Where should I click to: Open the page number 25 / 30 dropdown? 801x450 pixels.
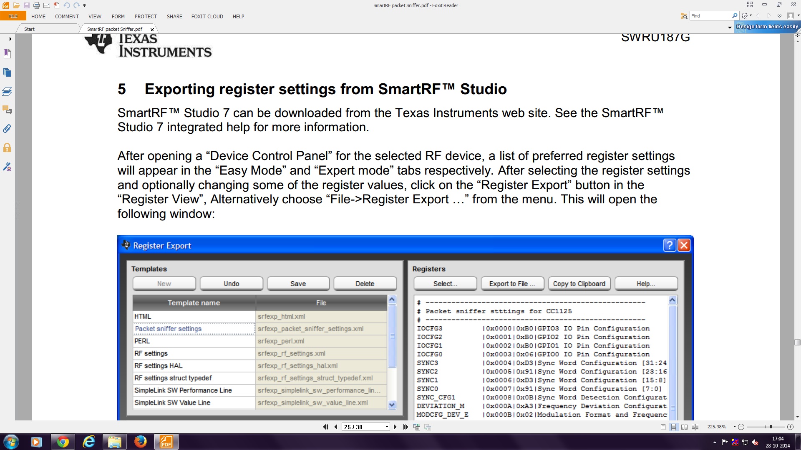coord(387,427)
